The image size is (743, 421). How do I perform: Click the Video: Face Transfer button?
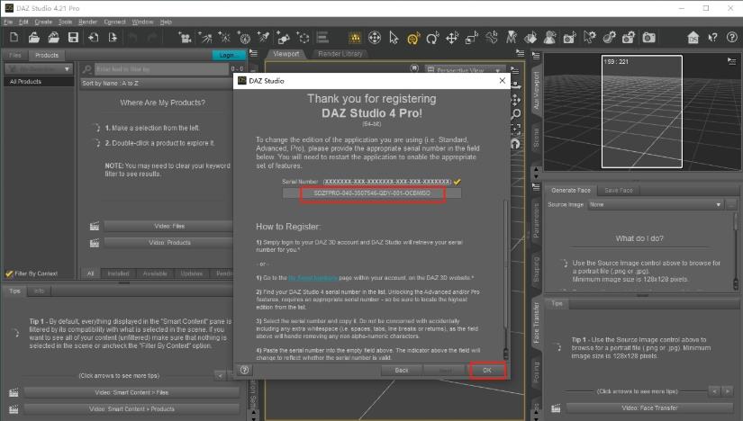click(x=649, y=408)
